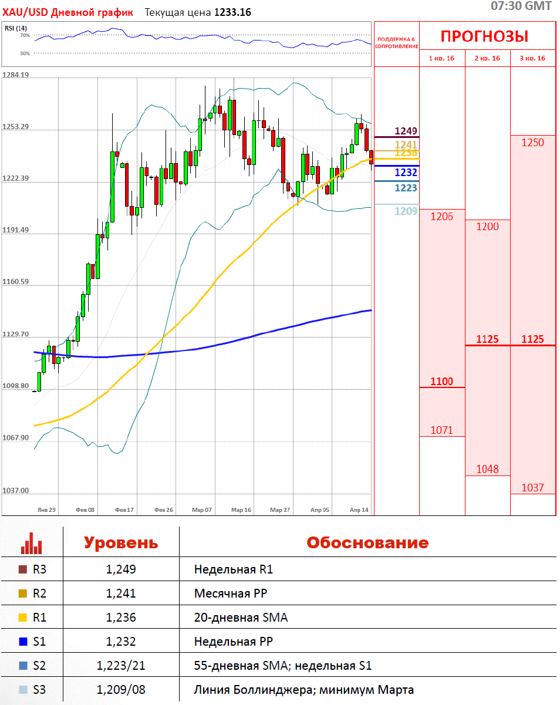Click the RSI 30% level label
This screenshot has height=705, width=560.
[x=25, y=53]
